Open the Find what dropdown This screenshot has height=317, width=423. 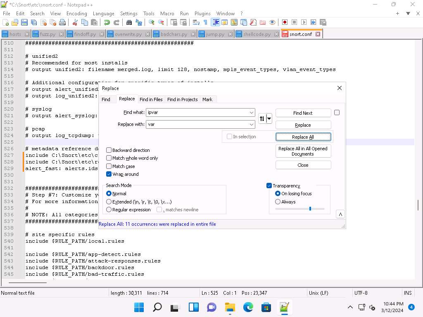point(252,112)
